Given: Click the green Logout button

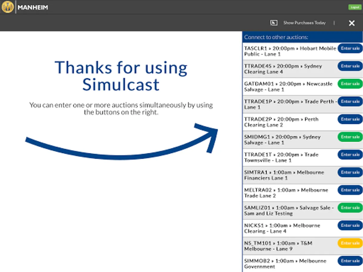Looking at the screenshot, I should 355,7.
